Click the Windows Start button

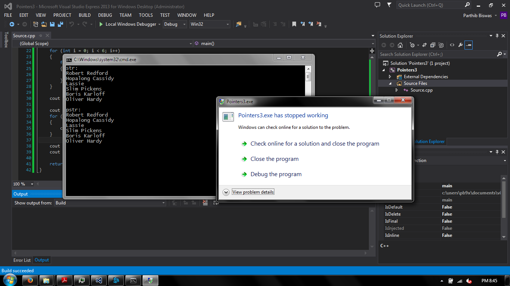[x=10, y=280]
